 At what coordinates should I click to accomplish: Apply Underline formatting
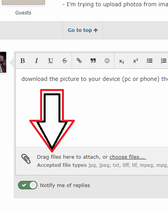tap(51, 61)
